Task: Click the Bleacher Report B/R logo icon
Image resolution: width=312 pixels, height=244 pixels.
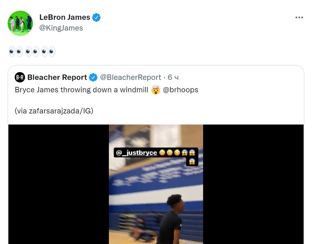Action: [x=20, y=77]
